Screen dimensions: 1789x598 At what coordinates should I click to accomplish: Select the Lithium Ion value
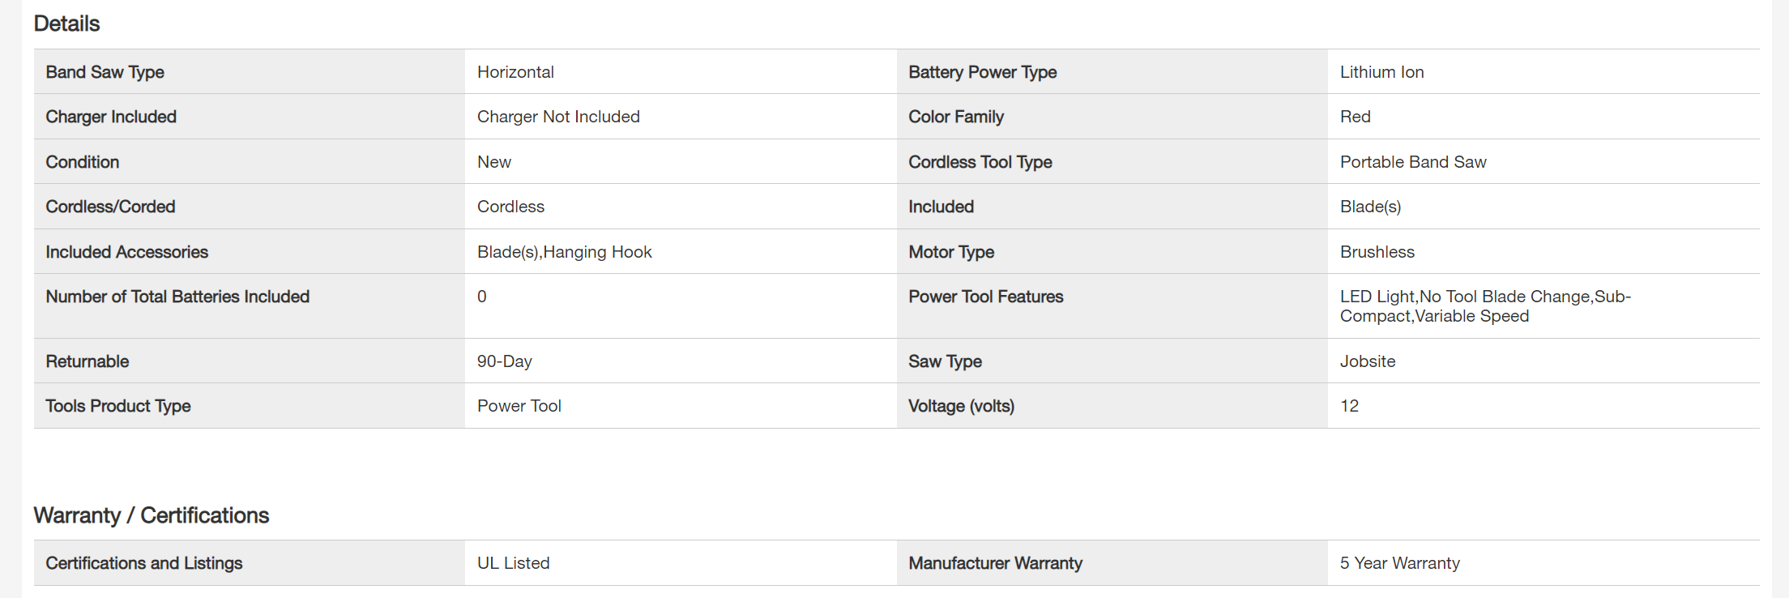click(1381, 72)
